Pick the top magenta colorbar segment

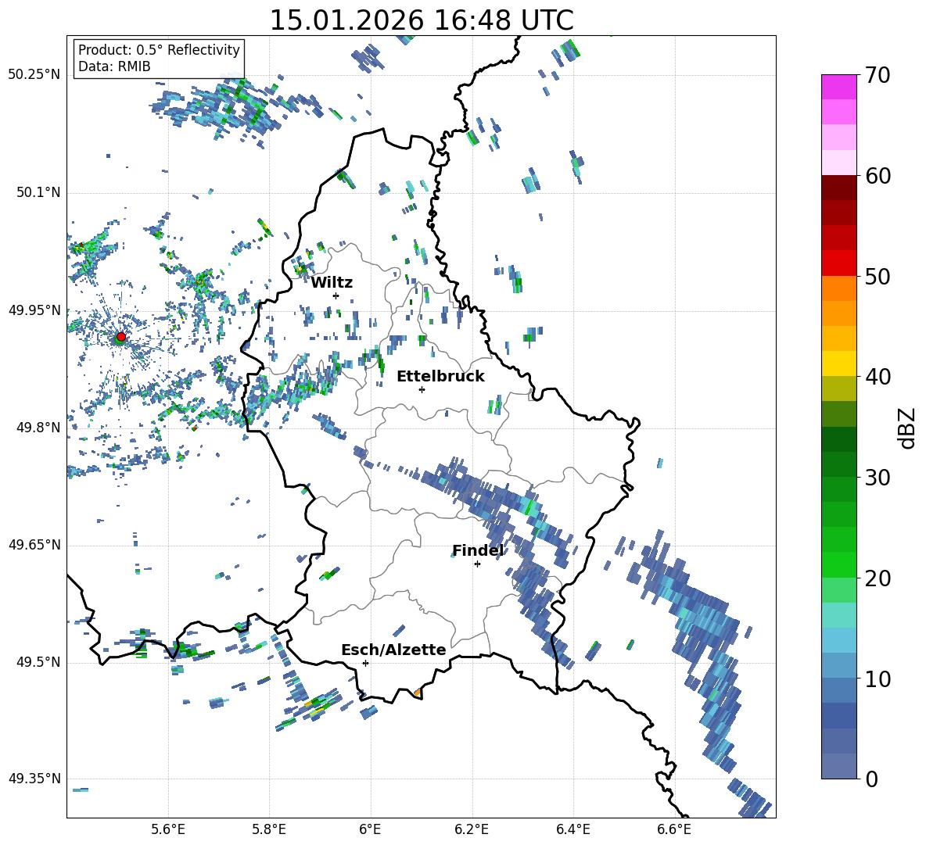(x=839, y=87)
